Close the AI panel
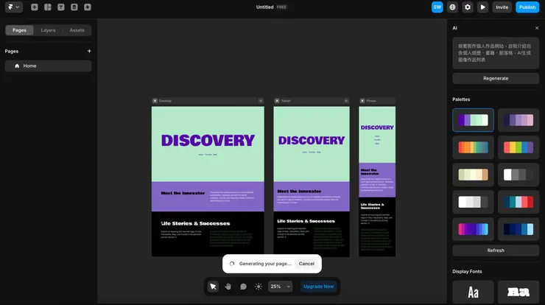The height and width of the screenshot is (305, 545). 537,28
